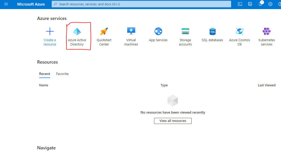The width and height of the screenshot is (281, 159).
Task: Click the Name column header
Action: pos(44,85)
